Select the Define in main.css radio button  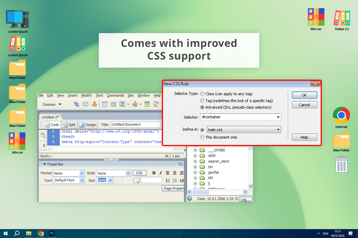202,130
